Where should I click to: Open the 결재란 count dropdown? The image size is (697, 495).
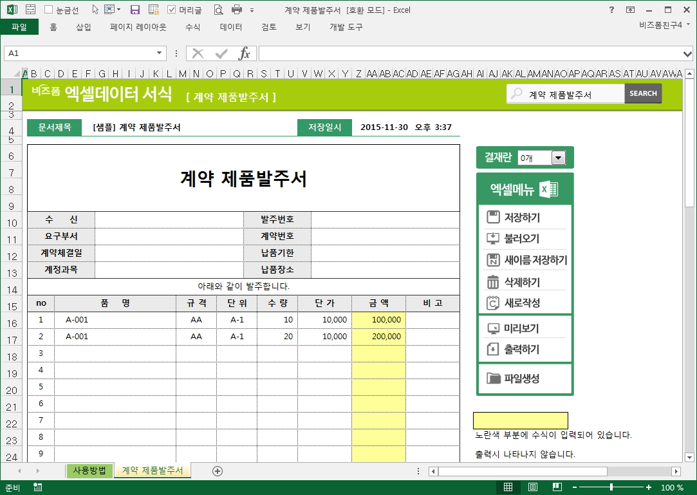558,158
